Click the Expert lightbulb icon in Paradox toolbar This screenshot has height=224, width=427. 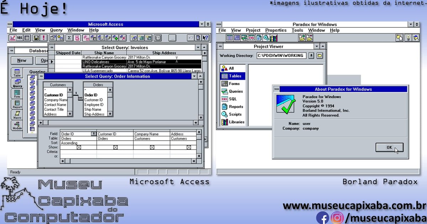tap(408, 38)
